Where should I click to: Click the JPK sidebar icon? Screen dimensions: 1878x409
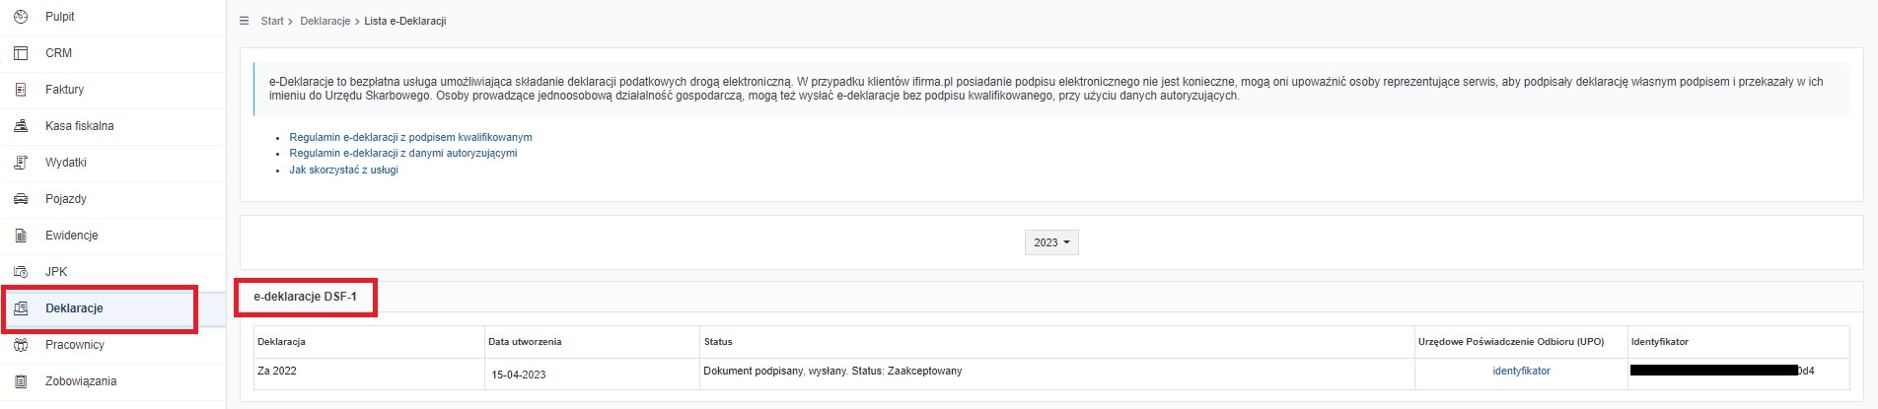point(21,272)
